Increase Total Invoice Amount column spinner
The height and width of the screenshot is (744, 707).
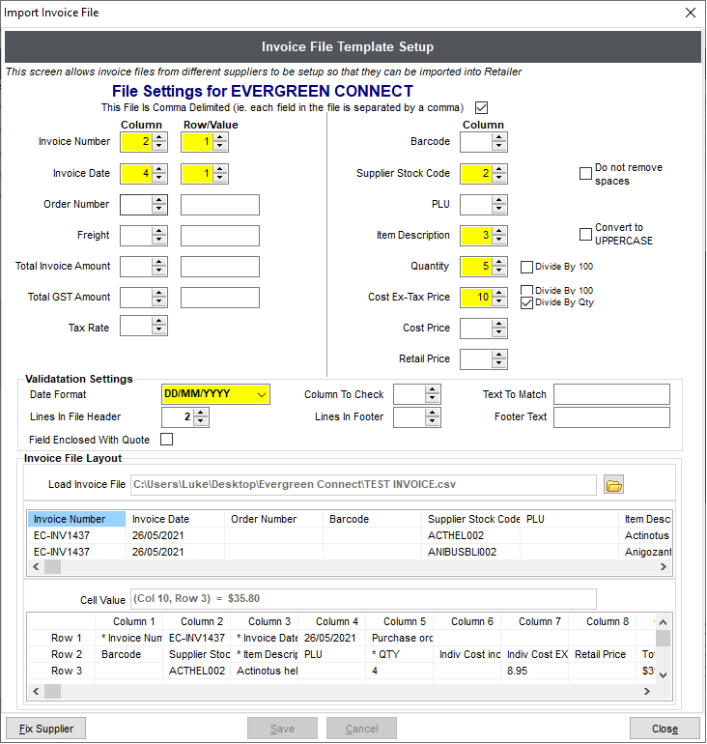(x=159, y=262)
